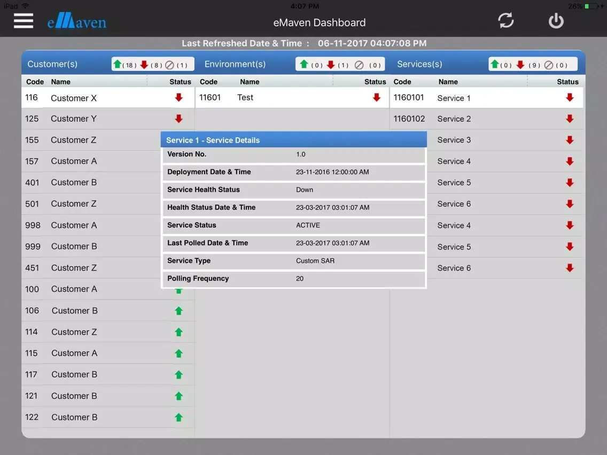607x455 pixels.
Task: Filter environments by disabled status icon
Action: coord(359,65)
